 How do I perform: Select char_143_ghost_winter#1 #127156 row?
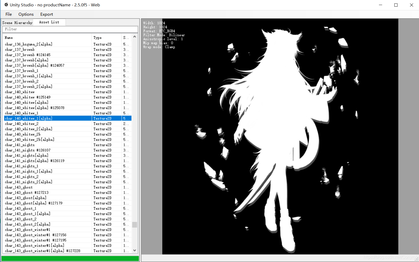pyautogui.click(x=68, y=235)
